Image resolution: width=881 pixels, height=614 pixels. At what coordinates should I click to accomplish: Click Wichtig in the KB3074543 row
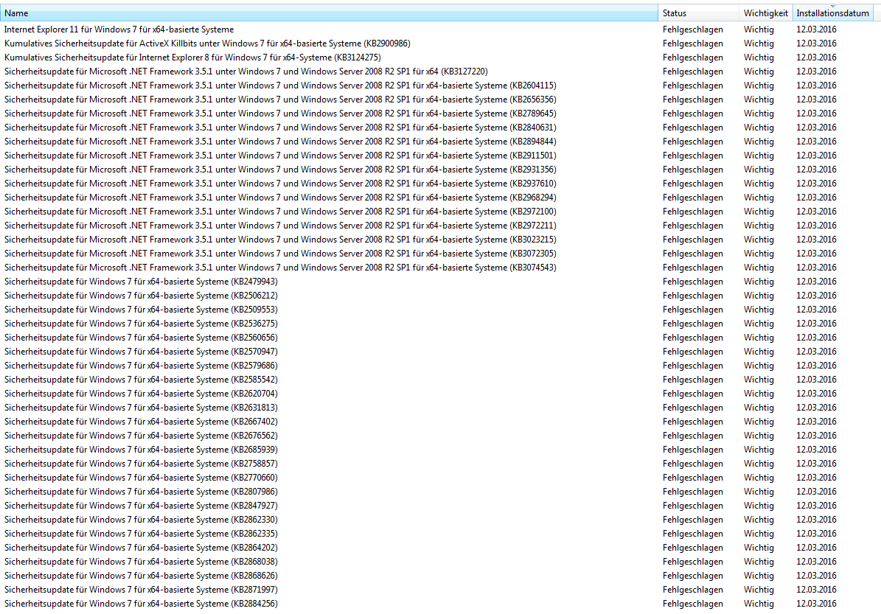(x=759, y=268)
